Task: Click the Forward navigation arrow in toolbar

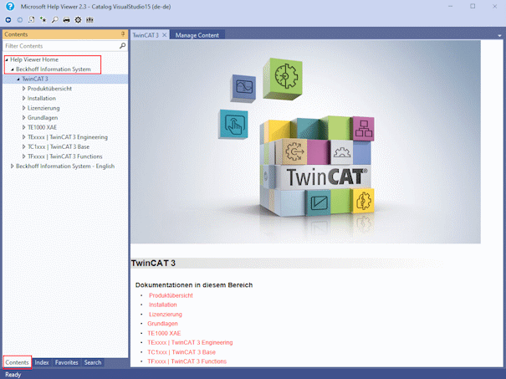Action: tap(19, 19)
